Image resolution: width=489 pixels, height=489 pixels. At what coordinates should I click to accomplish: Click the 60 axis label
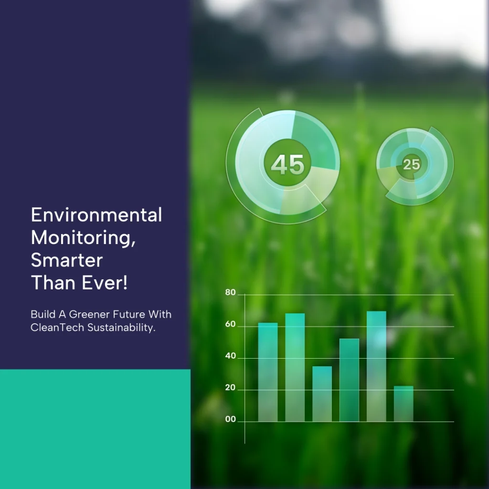231,325
